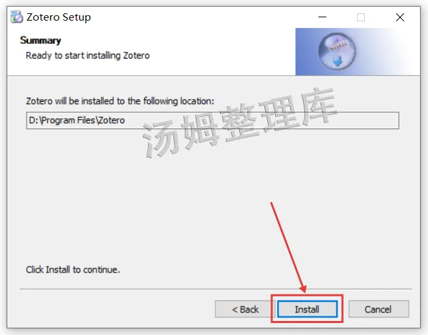
Task: Go to previous step with Back button
Action: tap(245, 309)
